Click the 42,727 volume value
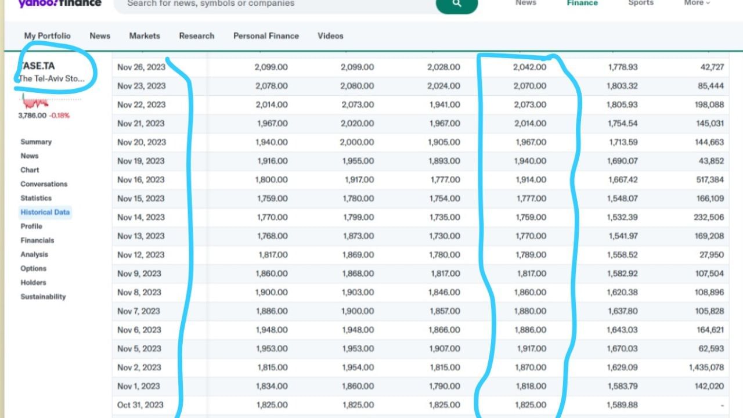The height and width of the screenshot is (418, 743). tap(712, 67)
